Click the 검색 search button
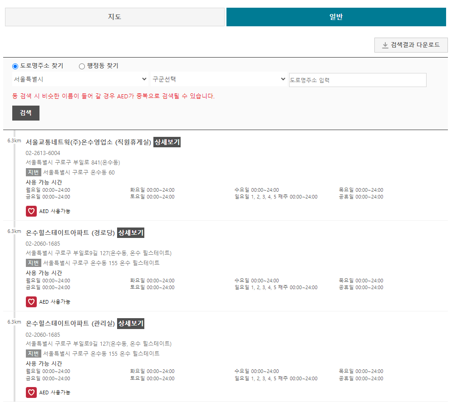This screenshot has width=452, height=402. tap(25, 113)
